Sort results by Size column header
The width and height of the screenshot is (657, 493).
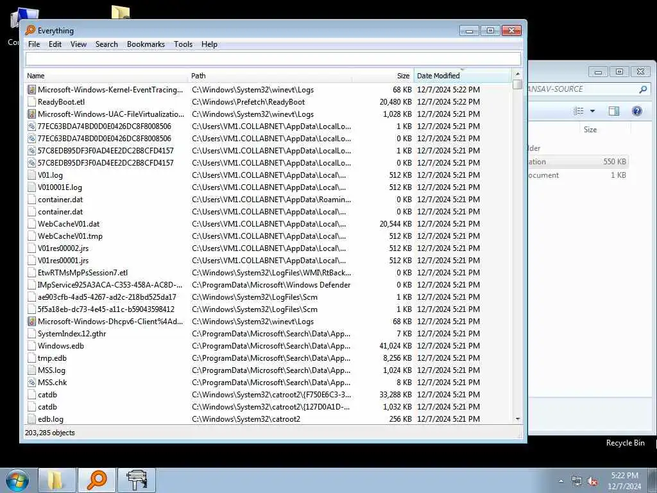click(x=383, y=76)
